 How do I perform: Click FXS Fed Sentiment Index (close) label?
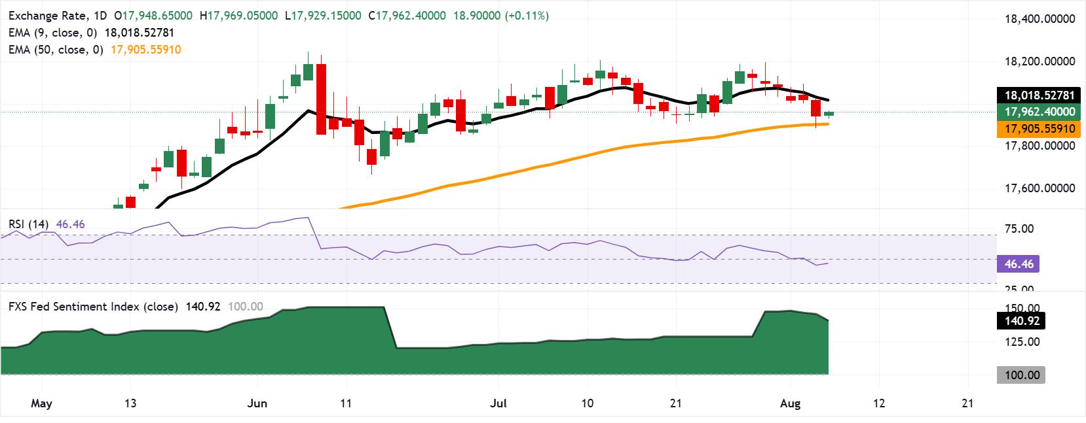point(93,307)
